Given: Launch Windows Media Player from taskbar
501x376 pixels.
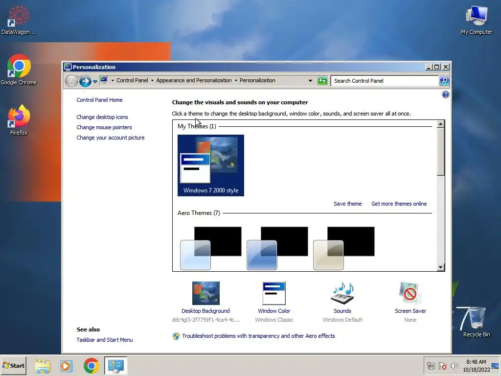Looking at the screenshot, I should [x=67, y=366].
